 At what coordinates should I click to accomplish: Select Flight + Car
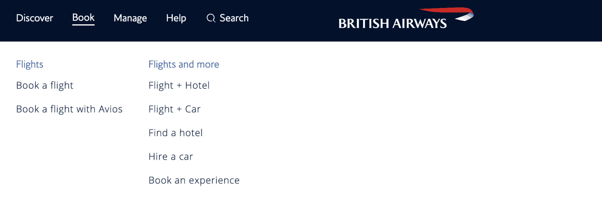[x=174, y=109]
